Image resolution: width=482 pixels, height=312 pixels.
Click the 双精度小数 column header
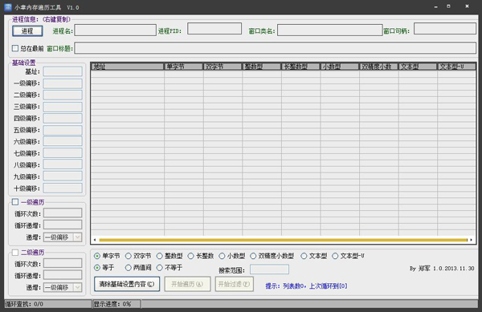[x=378, y=67]
